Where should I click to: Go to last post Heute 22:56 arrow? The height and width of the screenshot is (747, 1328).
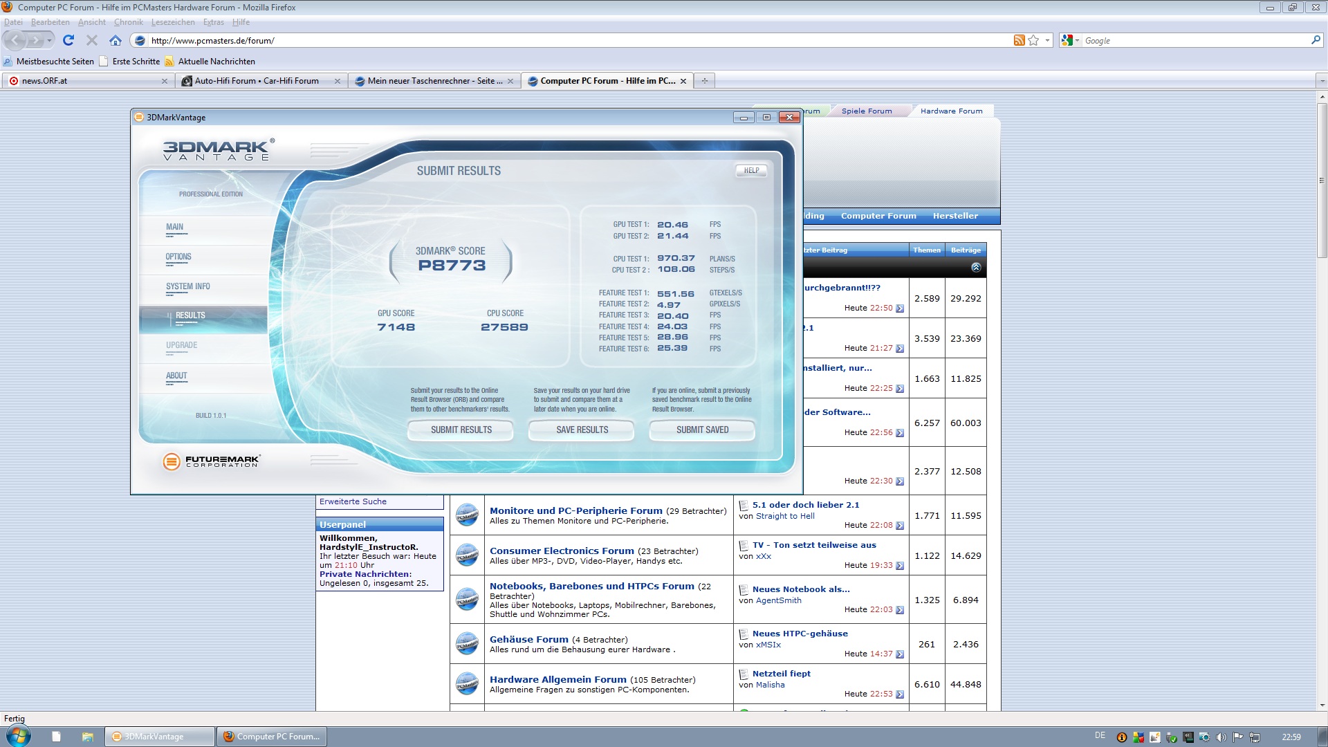[x=900, y=433]
